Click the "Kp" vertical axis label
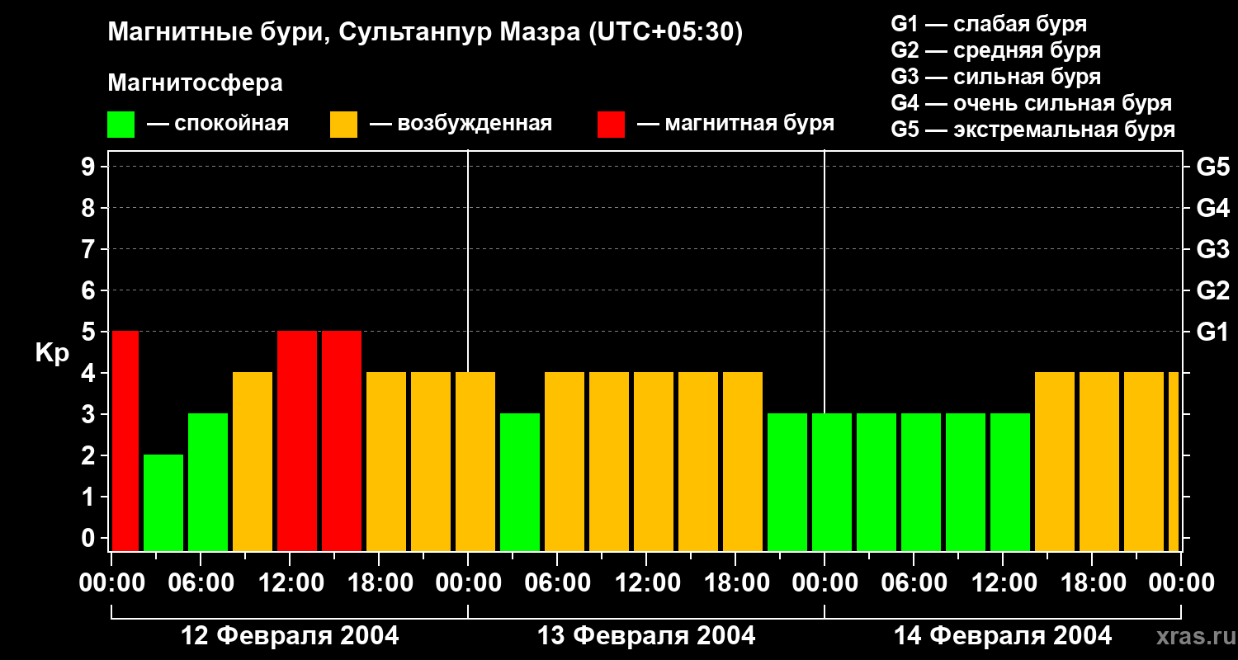The height and width of the screenshot is (660, 1238). pyautogui.click(x=52, y=353)
